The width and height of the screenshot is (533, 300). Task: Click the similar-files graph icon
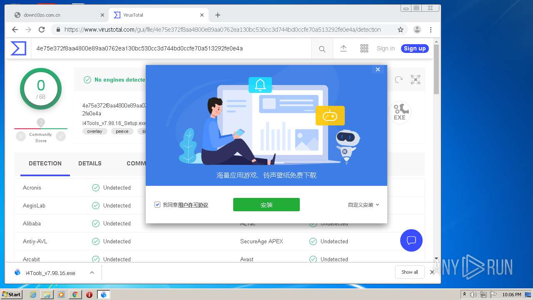(x=416, y=80)
